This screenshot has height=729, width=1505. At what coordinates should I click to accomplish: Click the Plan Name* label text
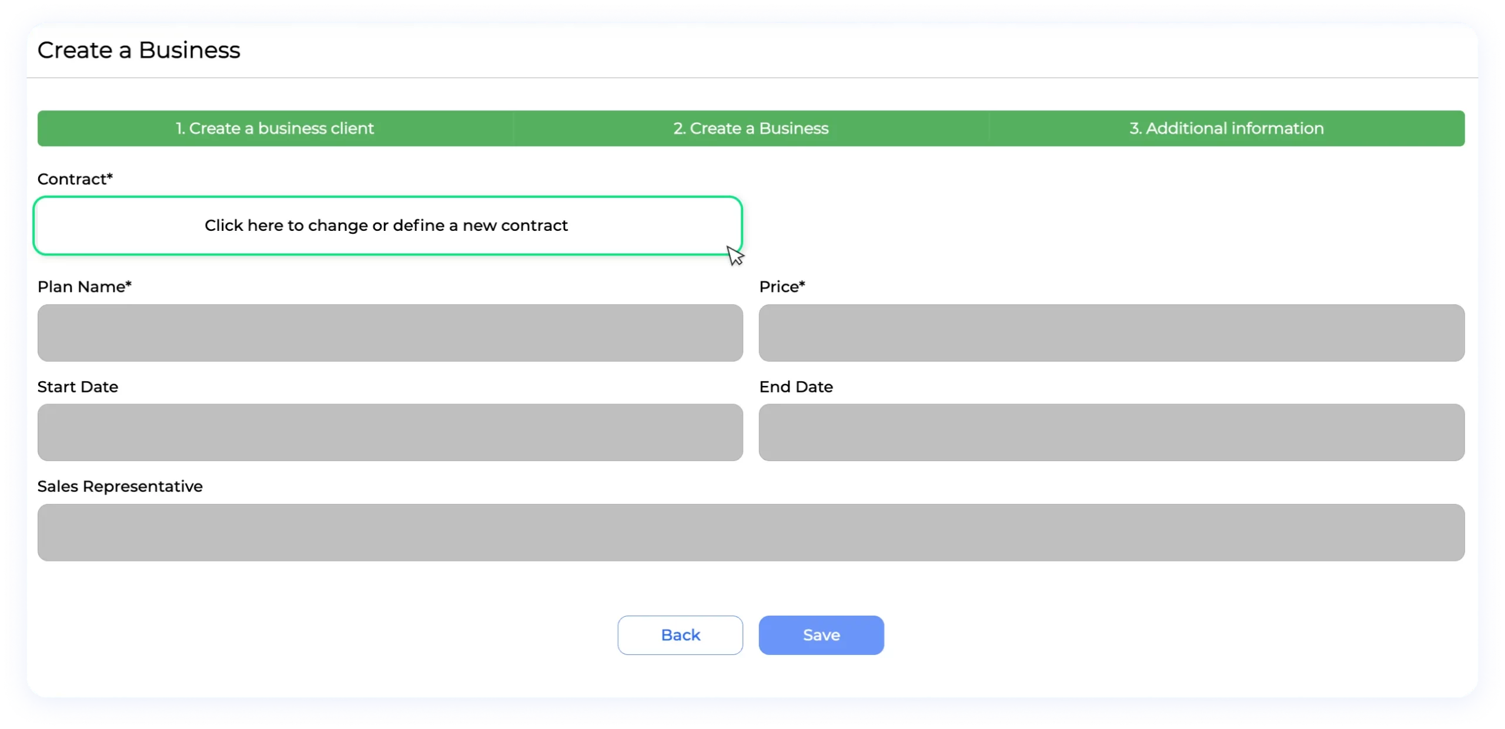pyautogui.click(x=84, y=287)
